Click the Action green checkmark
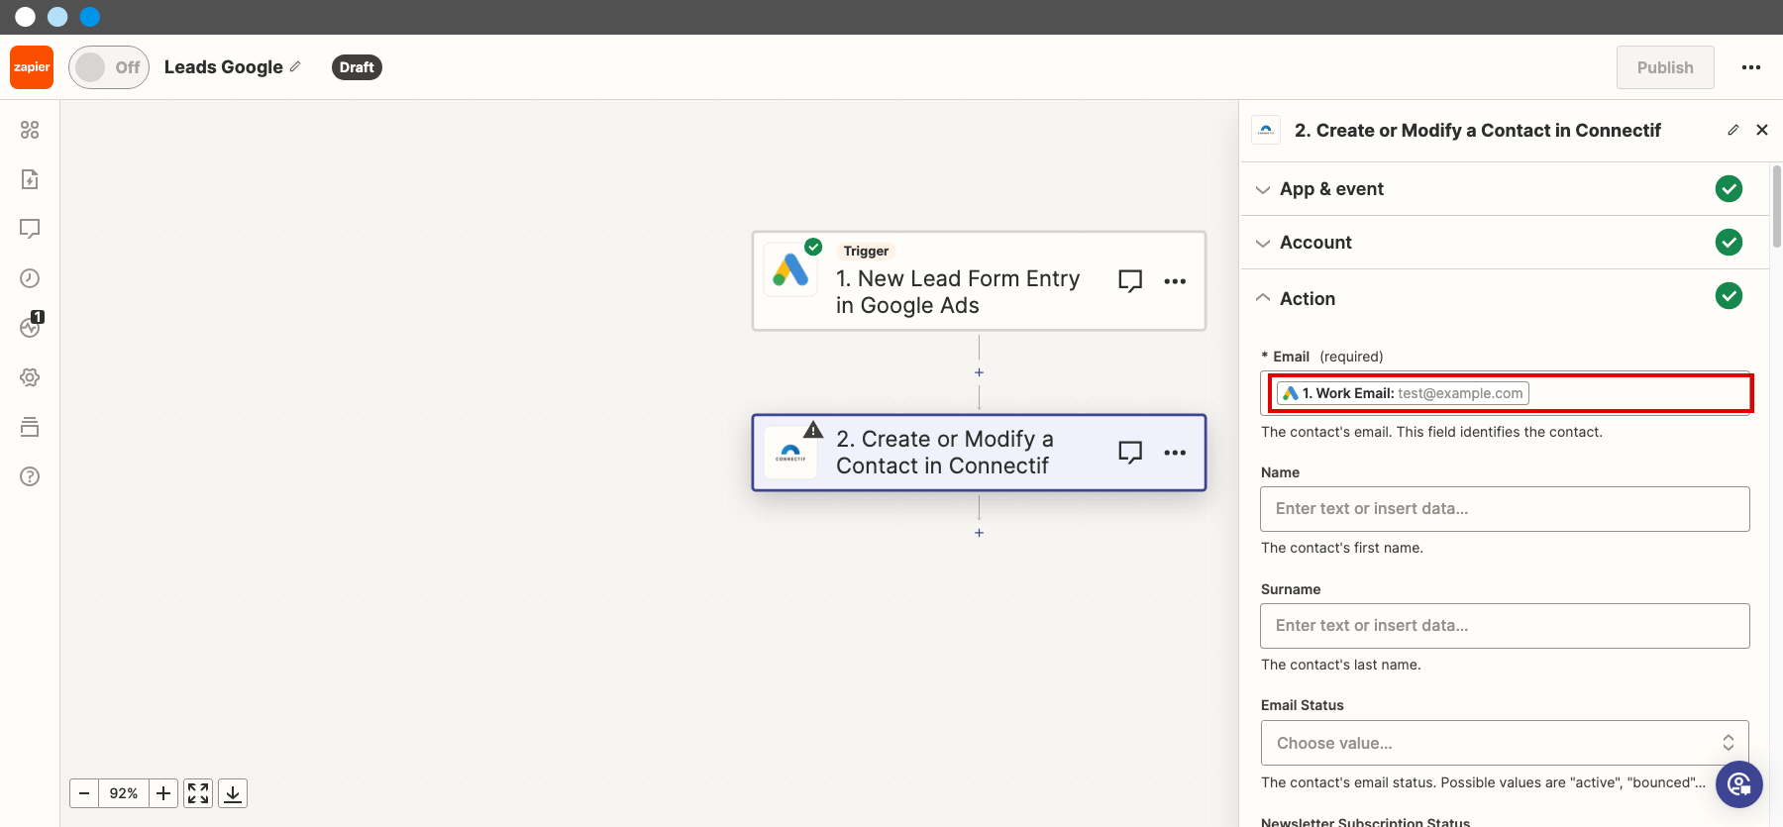The image size is (1783, 827). (1729, 296)
